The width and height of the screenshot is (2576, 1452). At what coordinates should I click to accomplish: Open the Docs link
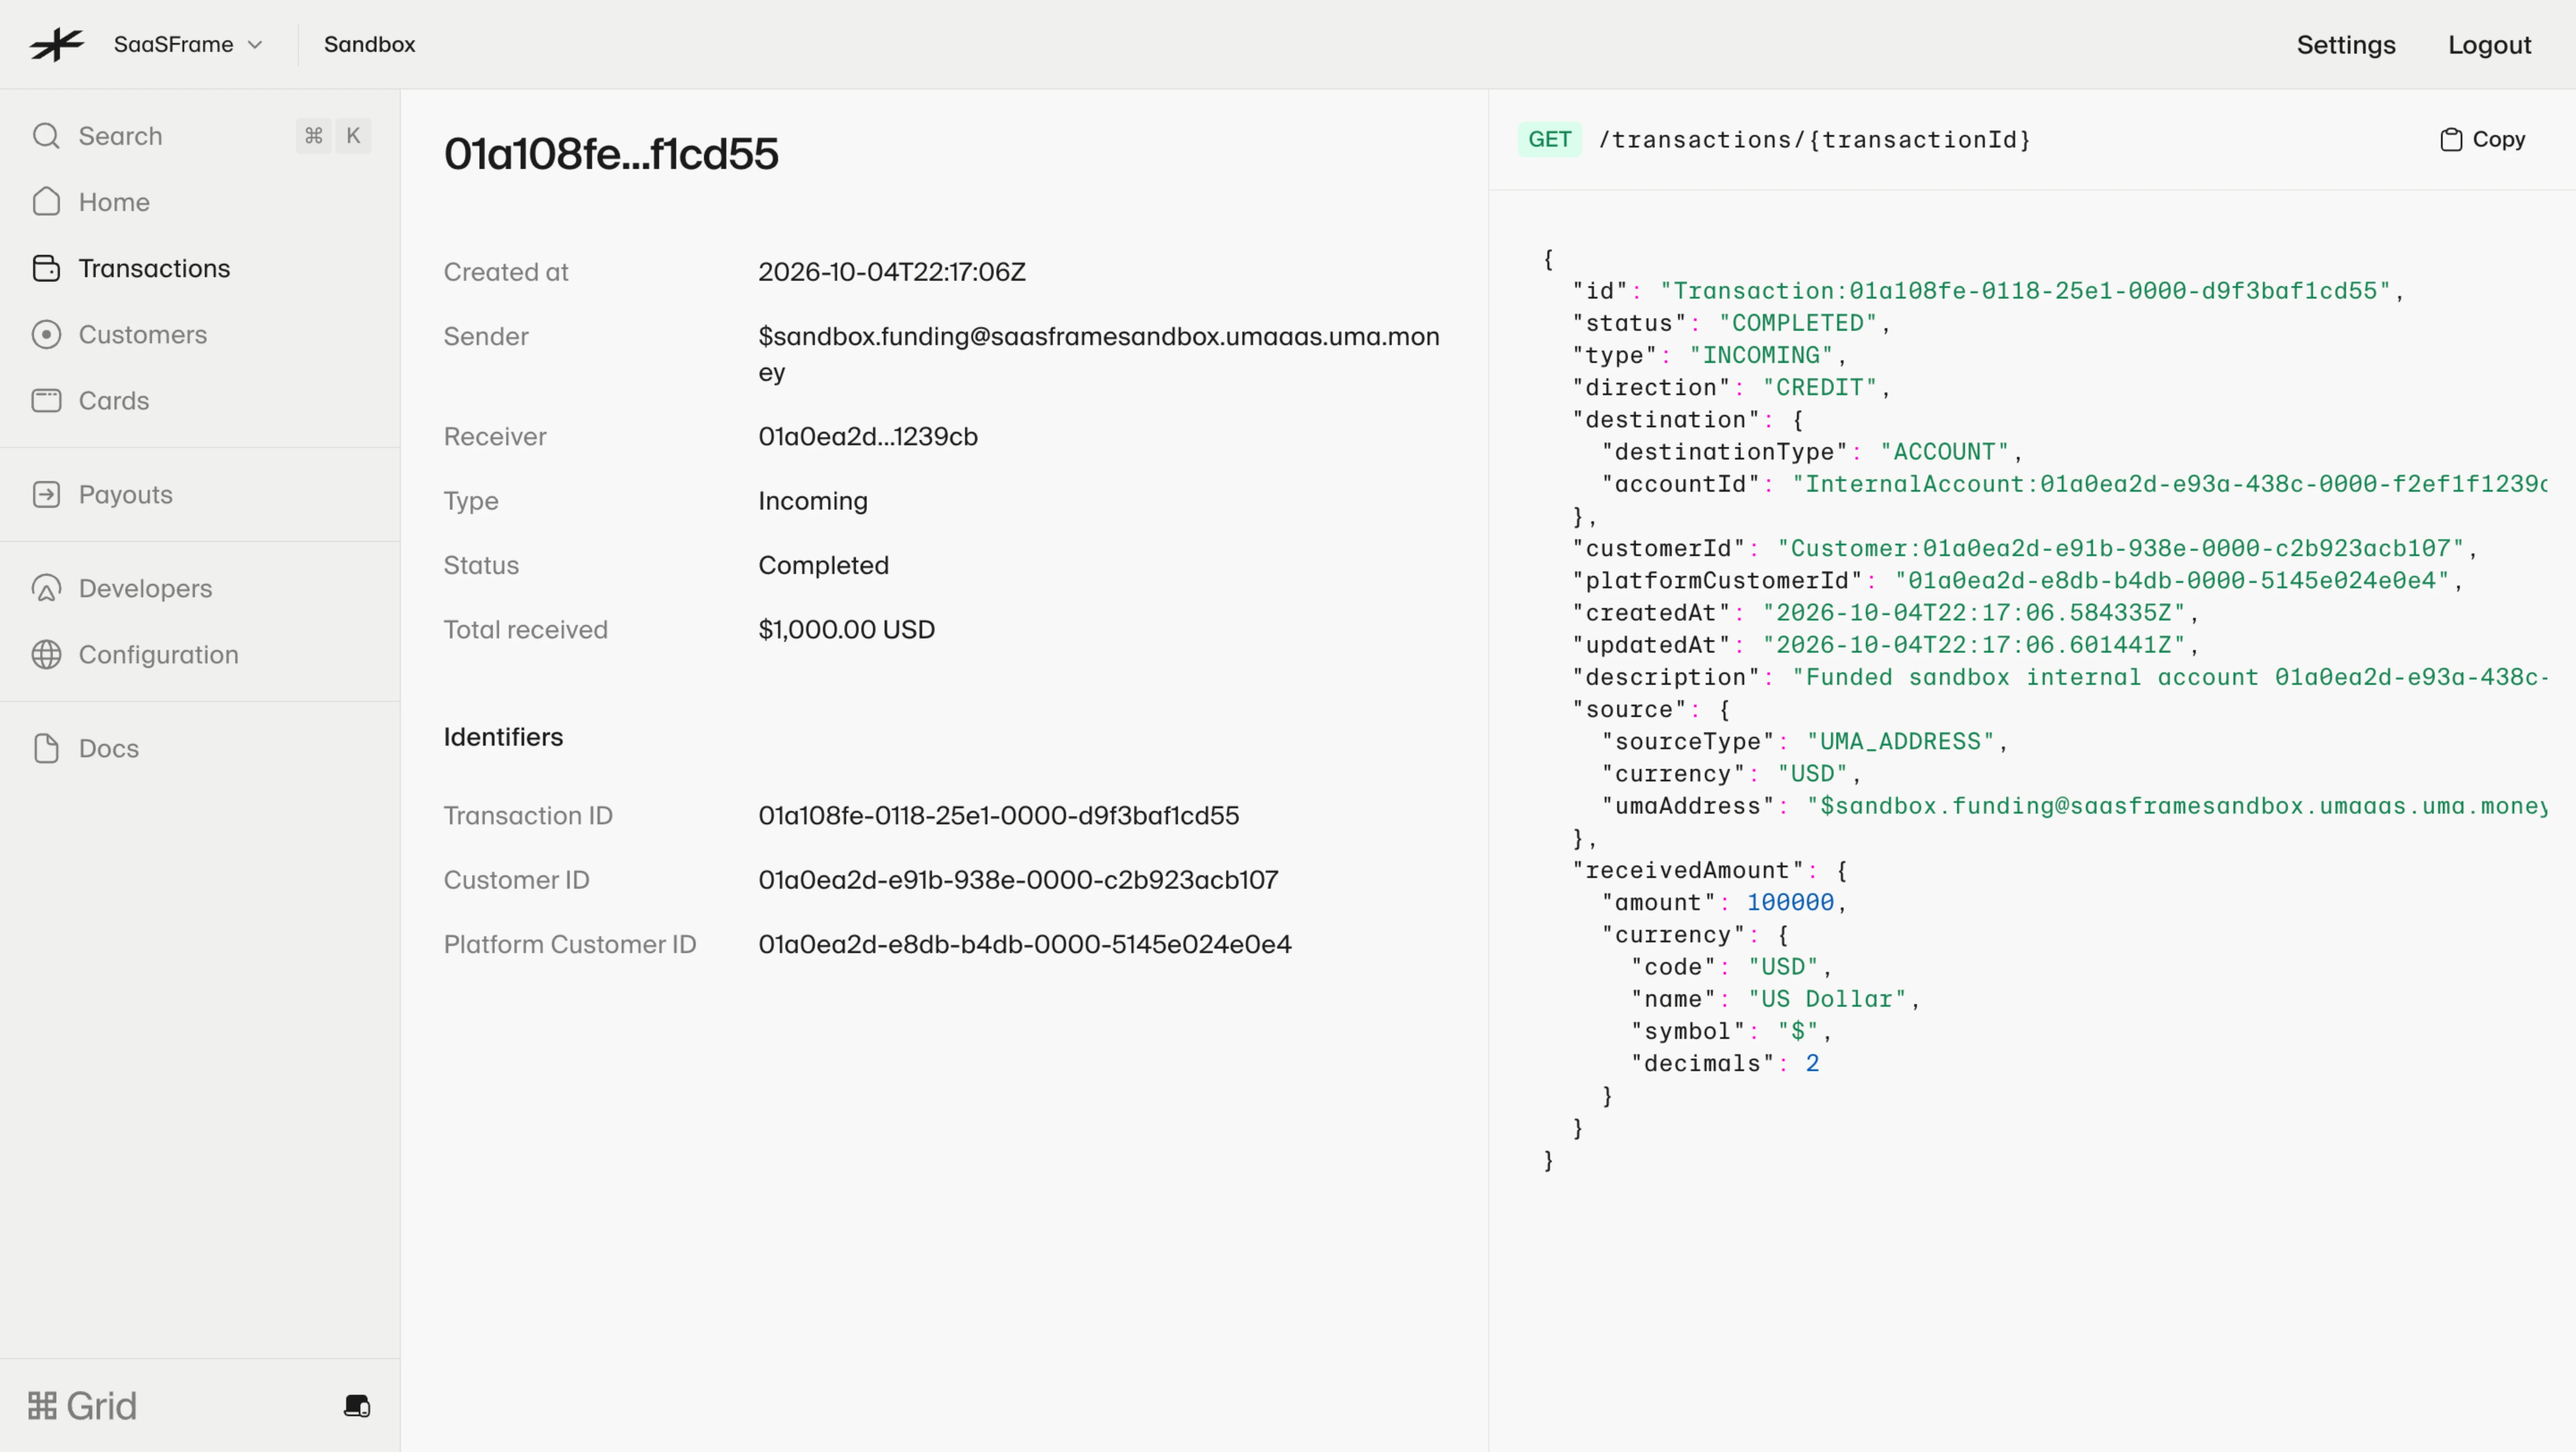click(109, 747)
